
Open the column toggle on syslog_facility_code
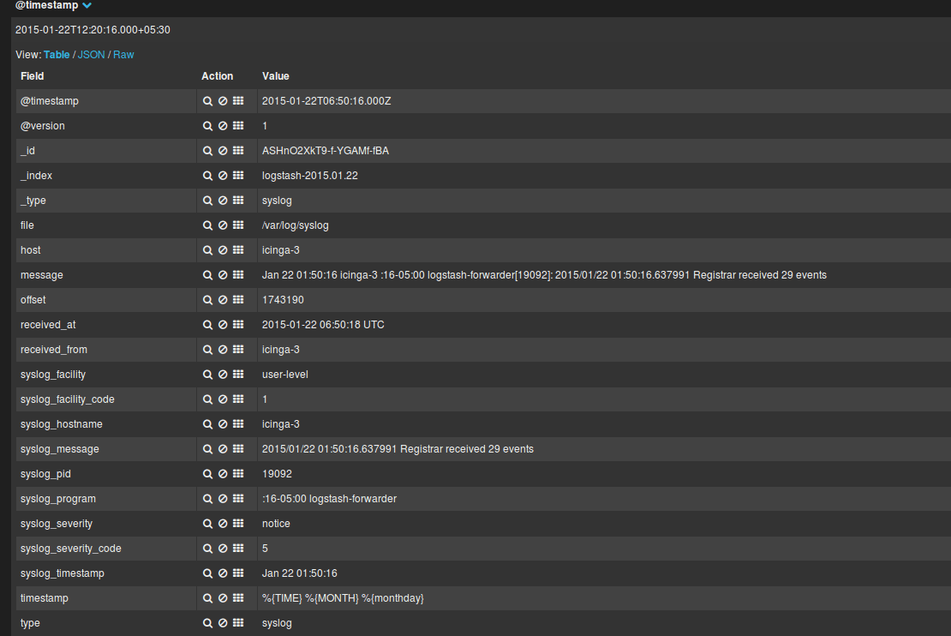[237, 399]
